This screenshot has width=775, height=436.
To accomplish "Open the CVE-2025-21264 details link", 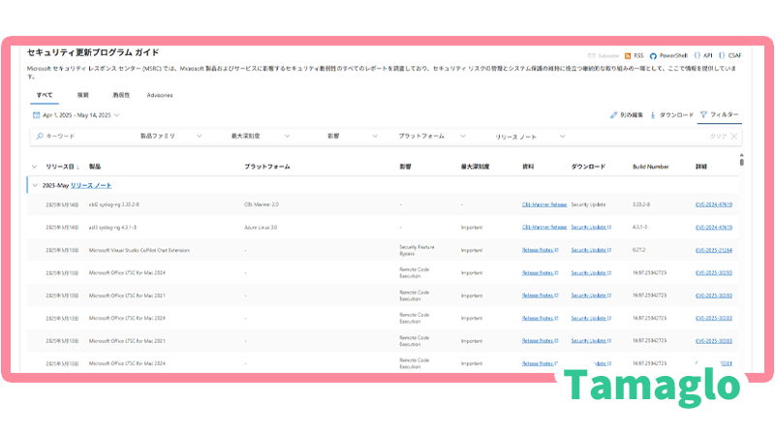I will click(713, 250).
